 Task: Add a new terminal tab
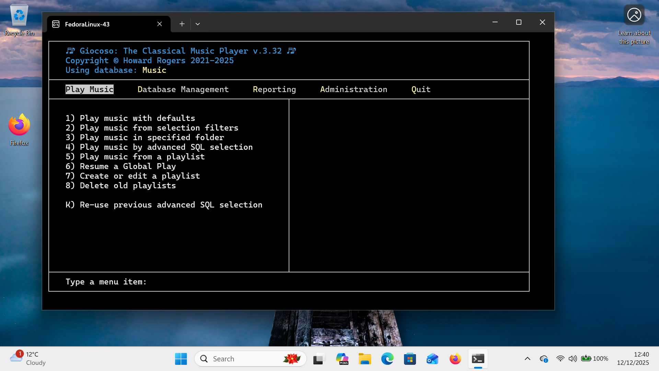182,24
